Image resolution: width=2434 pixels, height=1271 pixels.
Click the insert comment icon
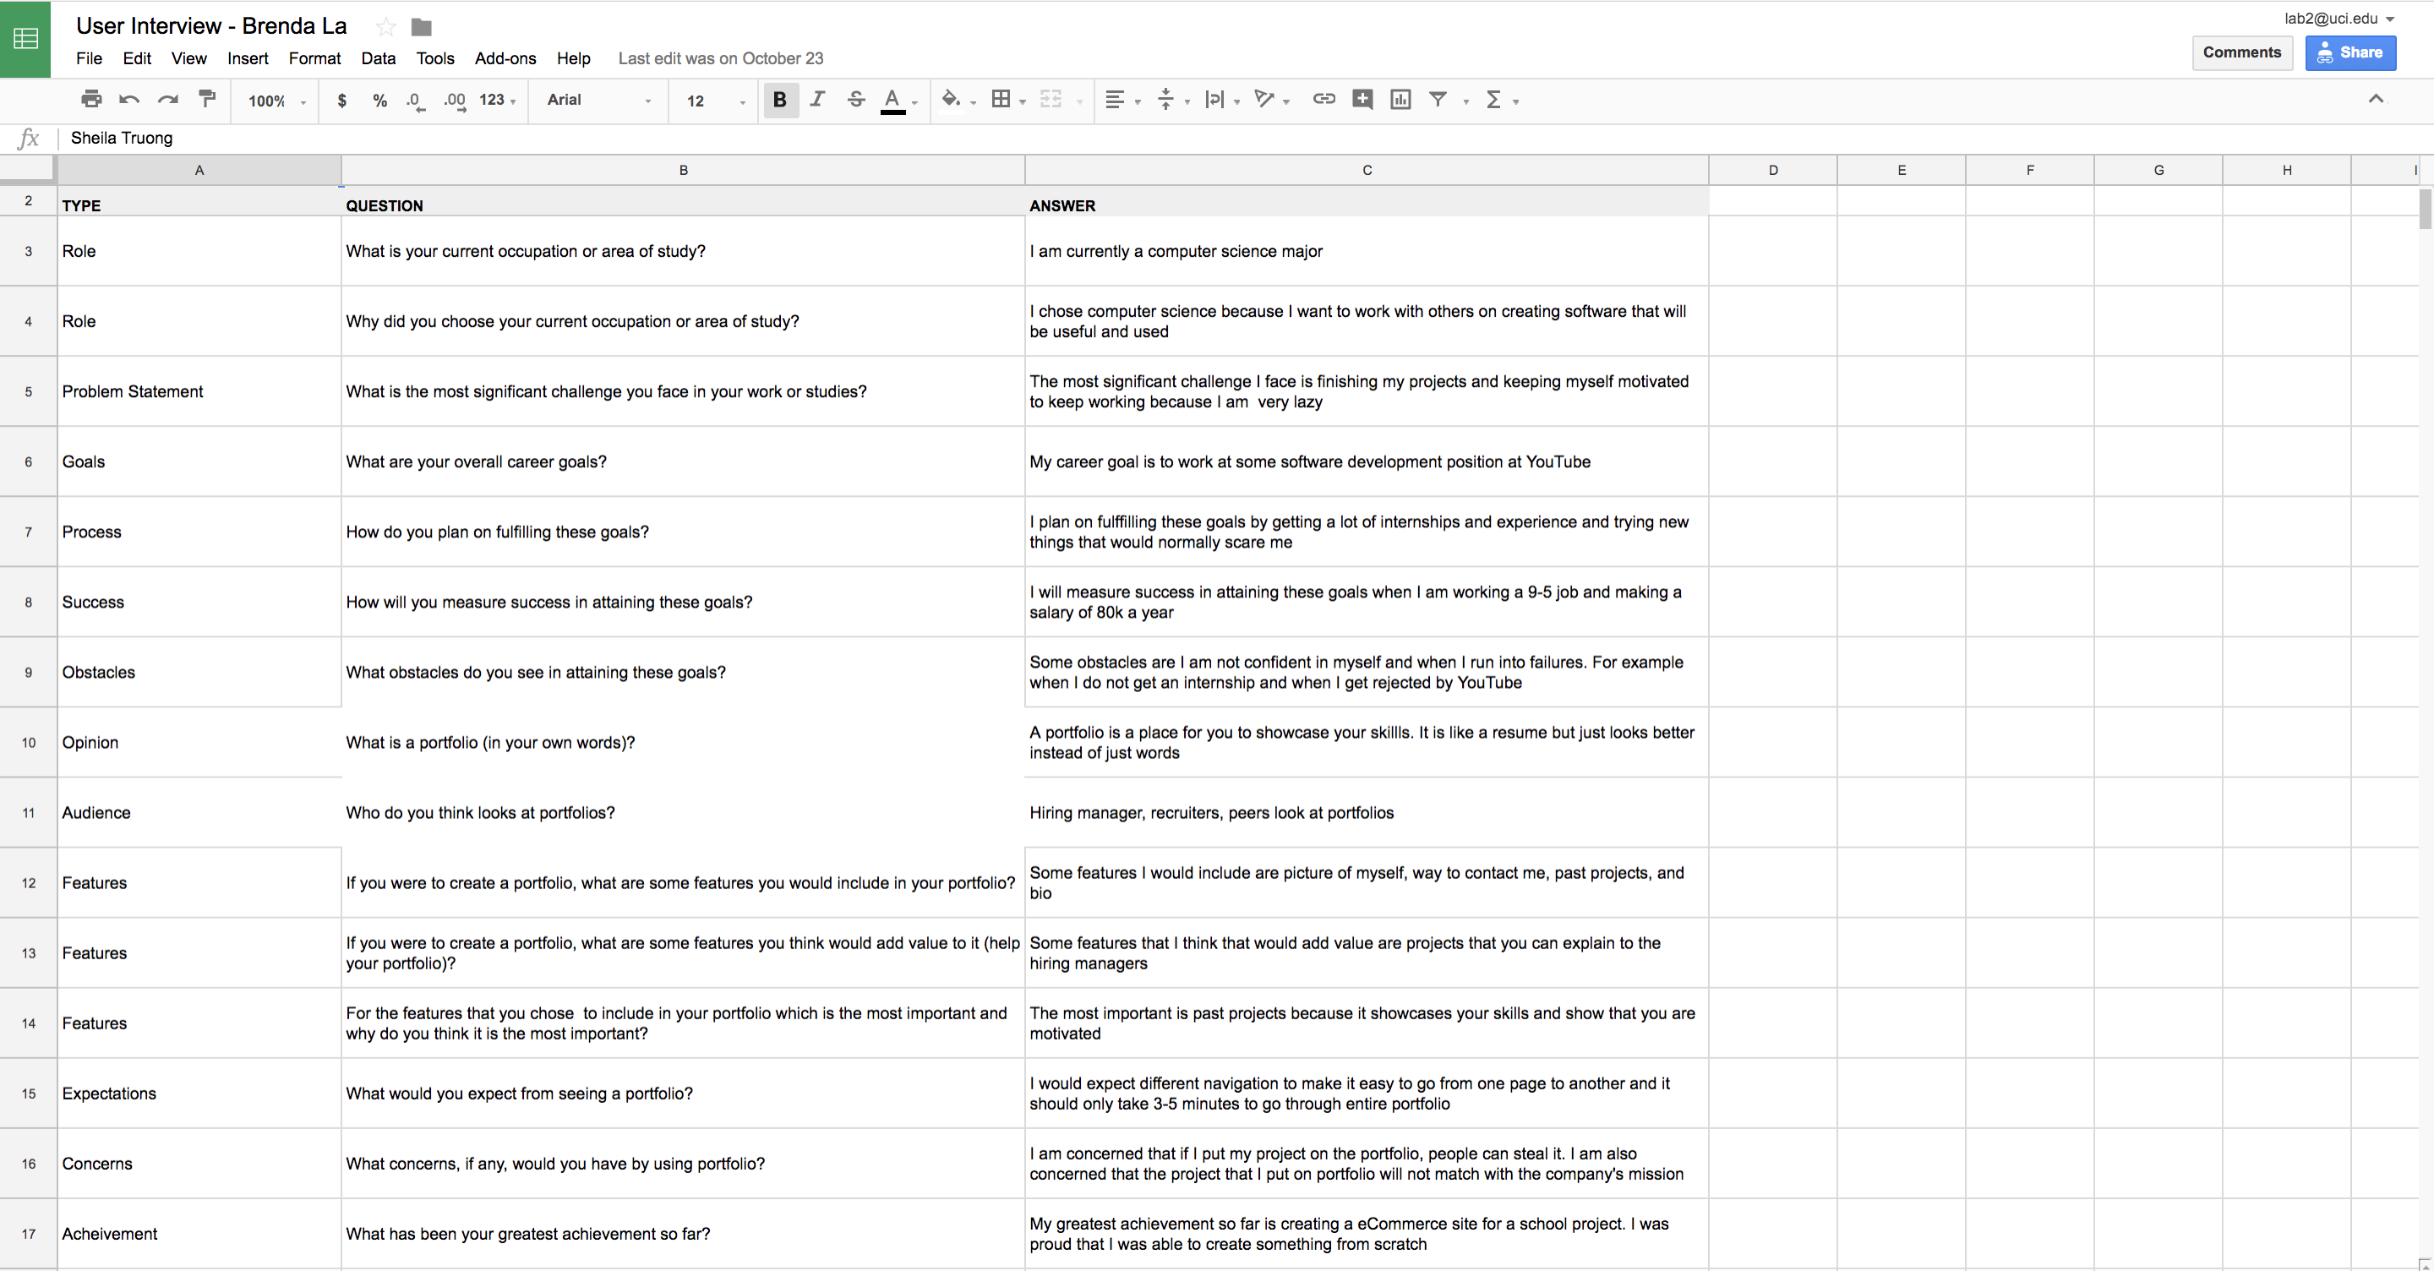pos(1362,99)
